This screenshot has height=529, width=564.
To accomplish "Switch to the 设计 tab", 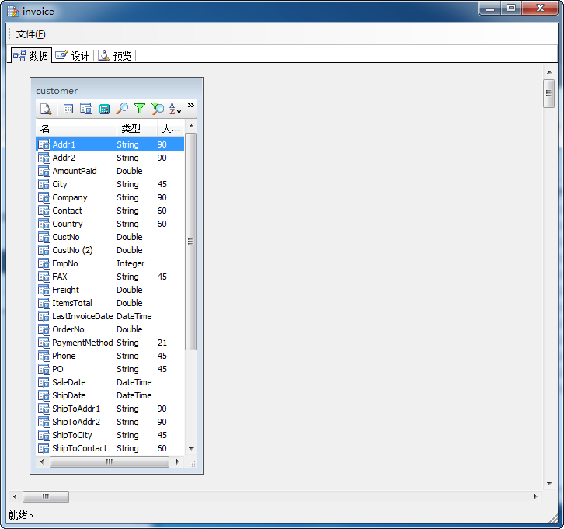I will pyautogui.click(x=72, y=56).
